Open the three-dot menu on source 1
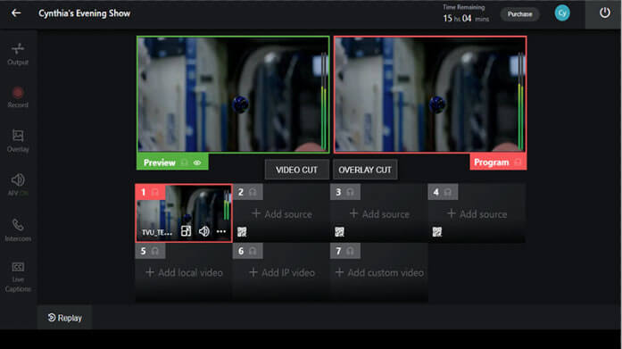 pyautogui.click(x=221, y=231)
